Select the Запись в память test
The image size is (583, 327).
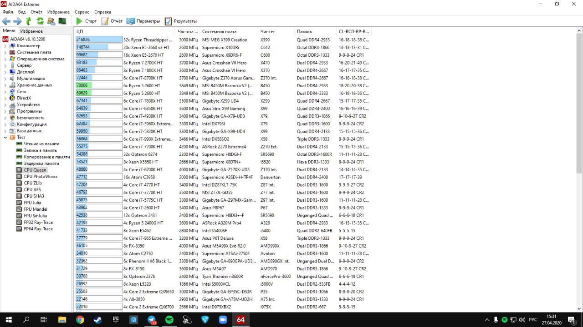[x=40, y=150]
